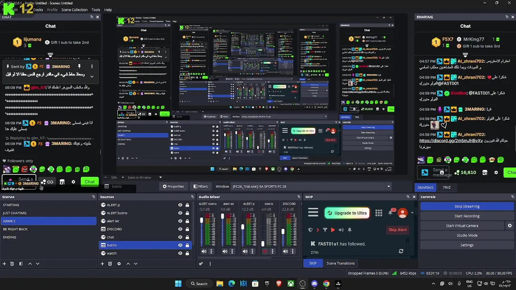Click the shield icon in SKIP dock
The width and height of the screenshot is (516, 290).
click(x=310, y=230)
